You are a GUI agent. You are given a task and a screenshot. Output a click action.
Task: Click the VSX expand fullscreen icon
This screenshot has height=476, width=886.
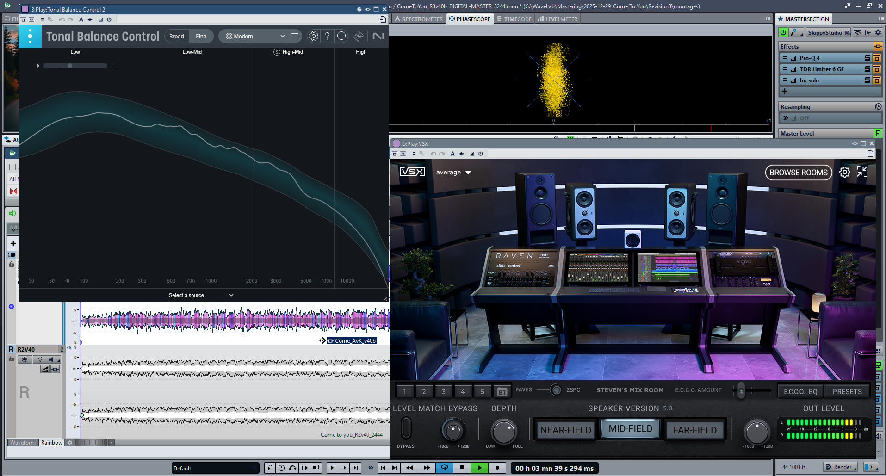click(862, 172)
